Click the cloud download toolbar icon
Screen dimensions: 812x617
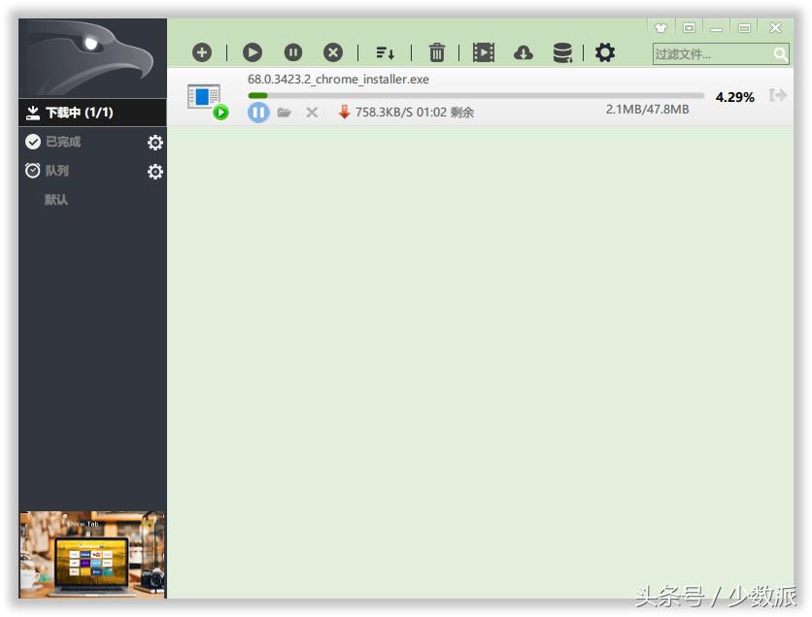(x=524, y=52)
